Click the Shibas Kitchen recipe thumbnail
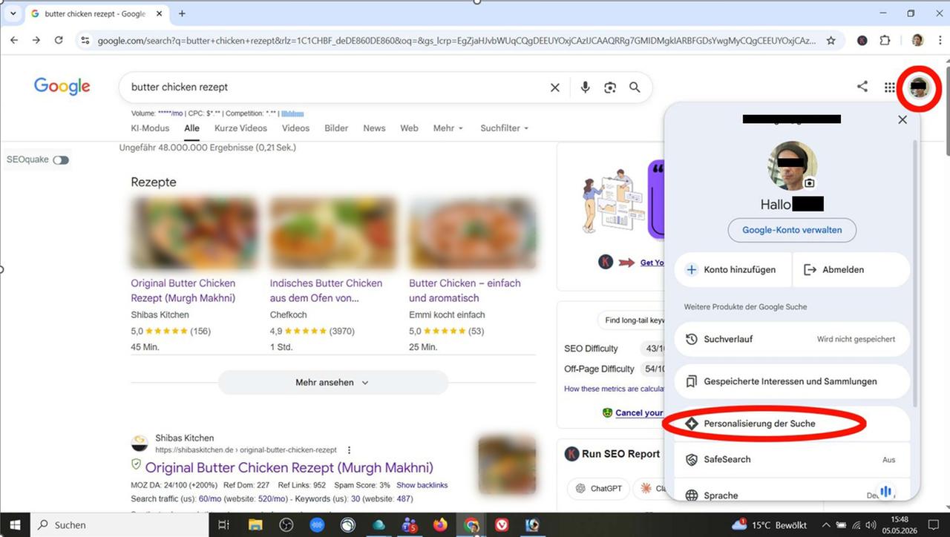 (x=194, y=233)
